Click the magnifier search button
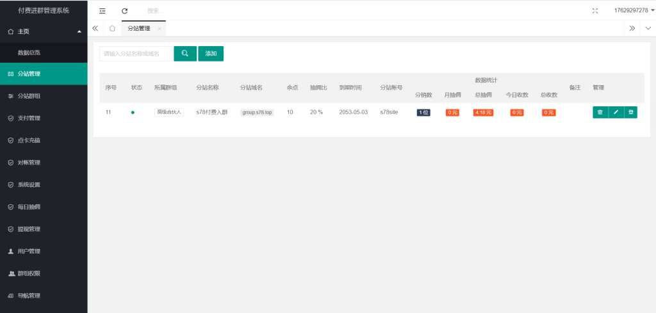Screen dimensions: 656x313 [x=185, y=54]
